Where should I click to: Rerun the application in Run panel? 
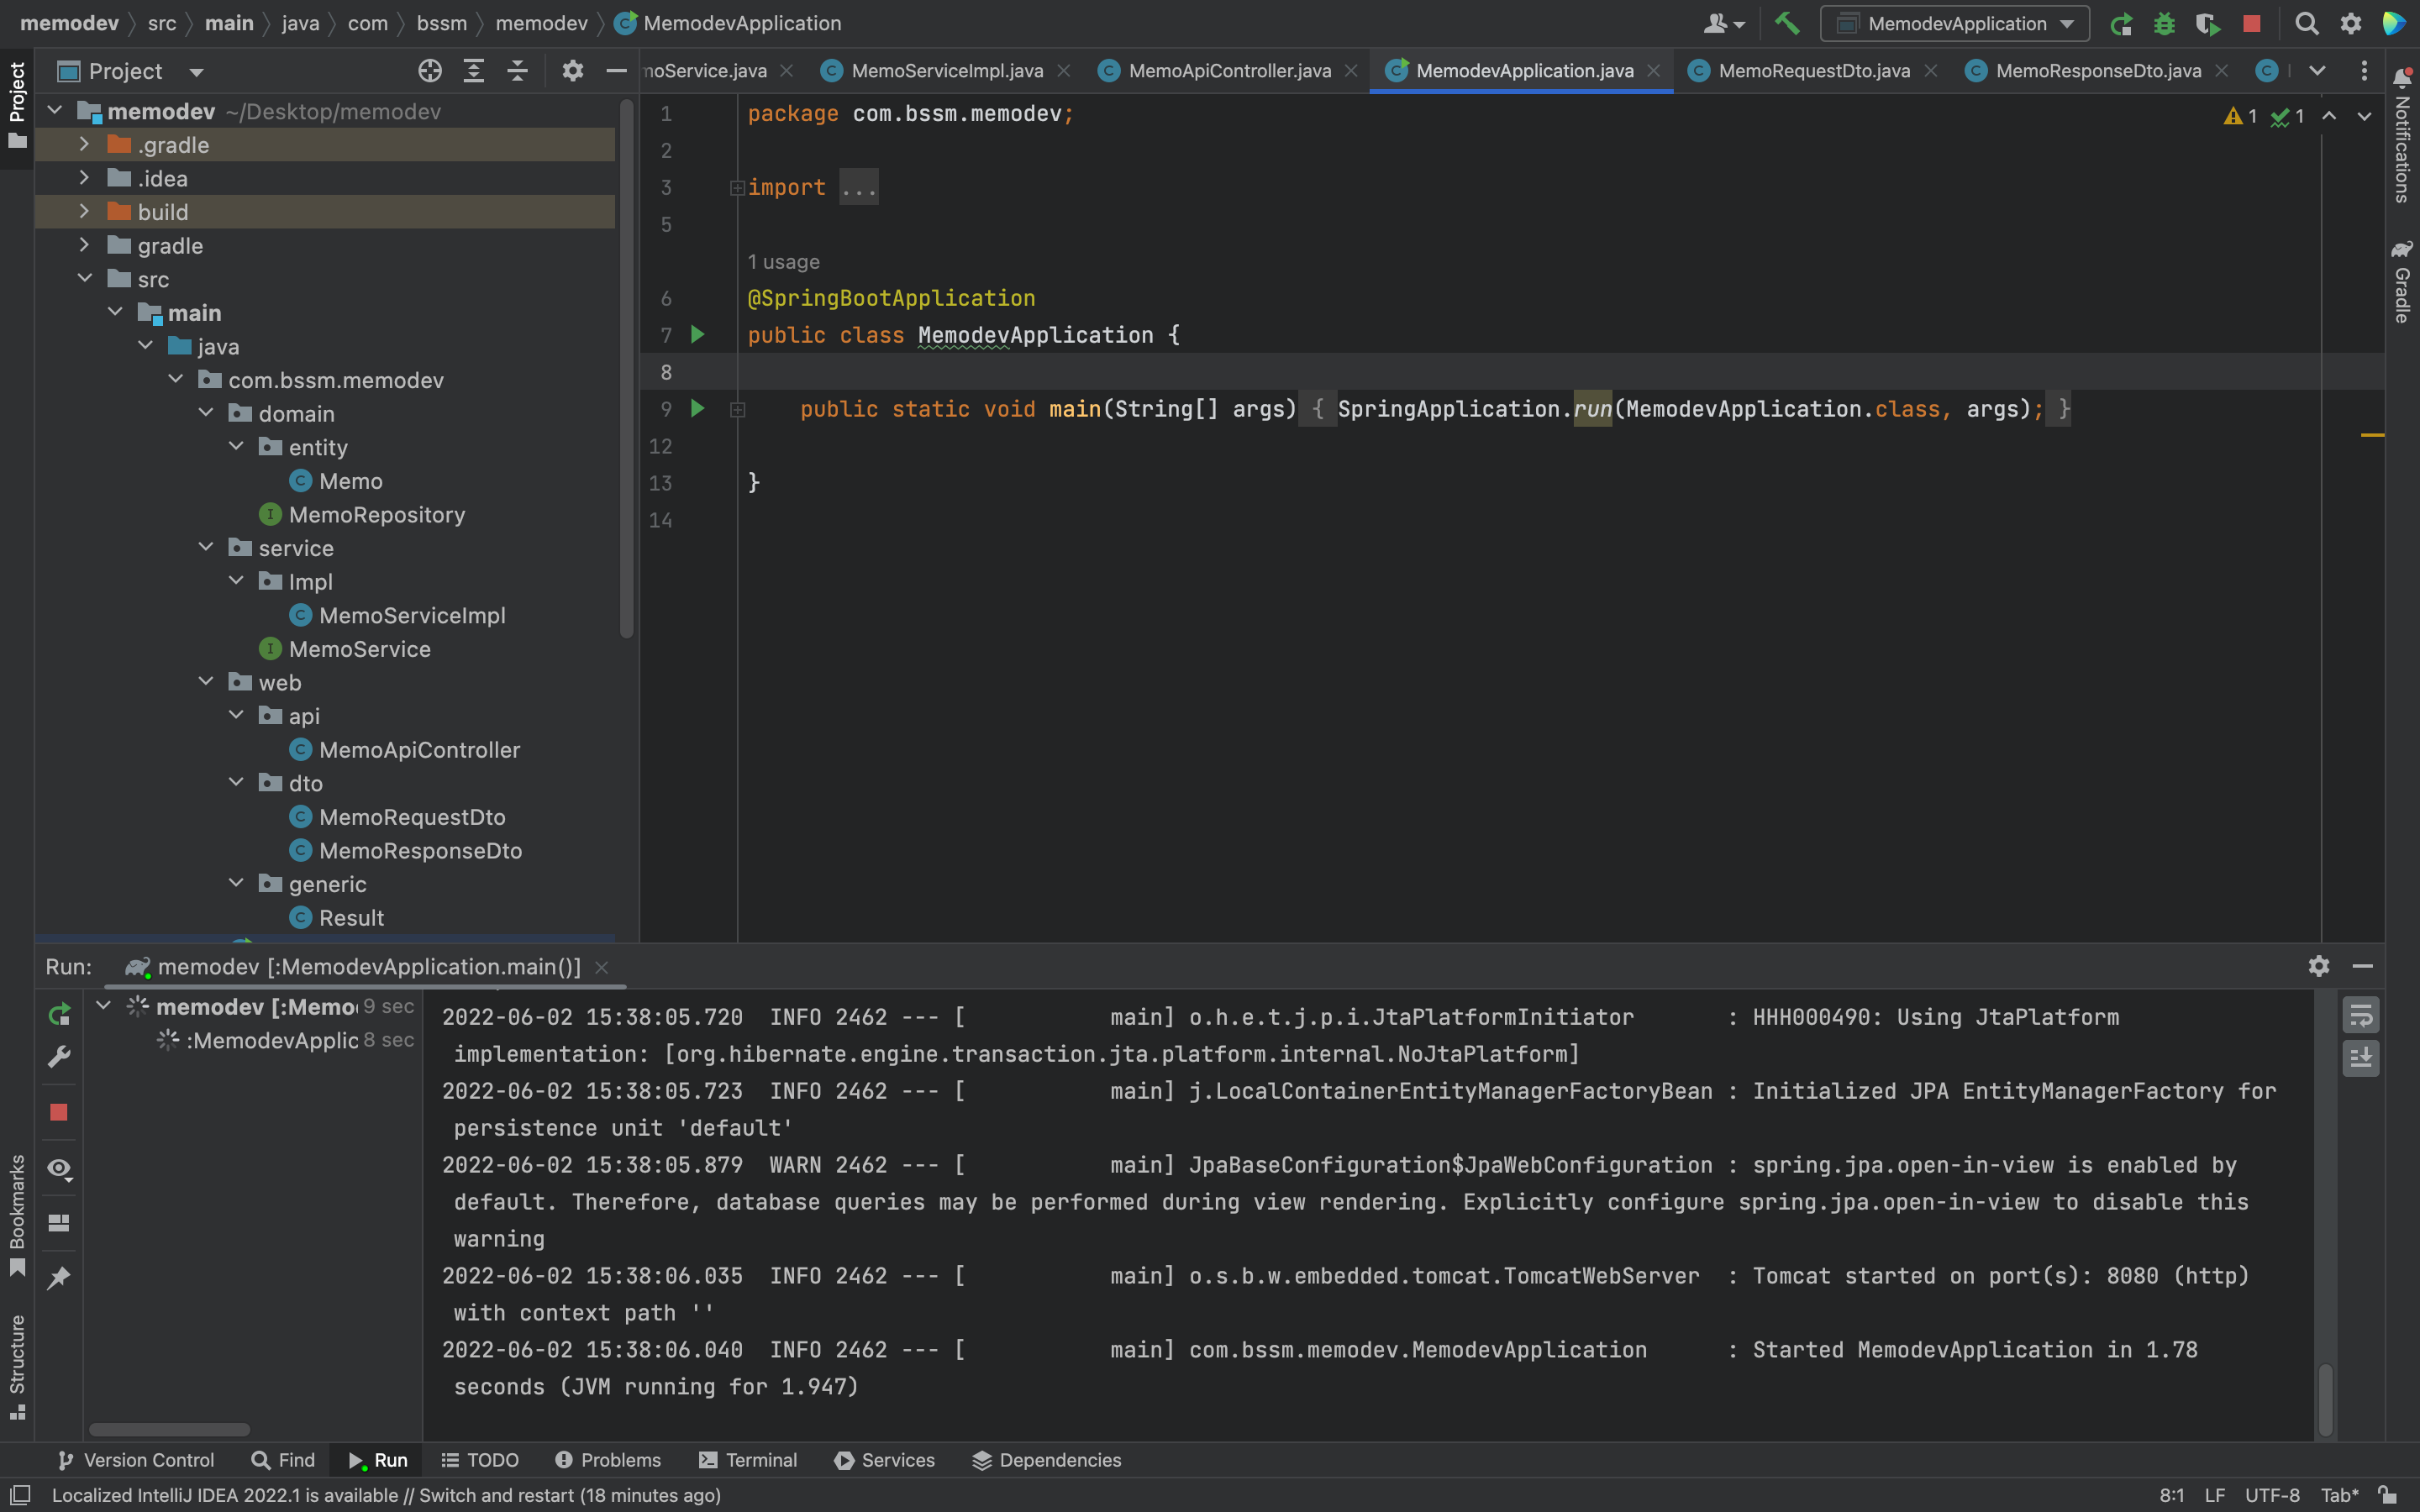coord(59,1014)
